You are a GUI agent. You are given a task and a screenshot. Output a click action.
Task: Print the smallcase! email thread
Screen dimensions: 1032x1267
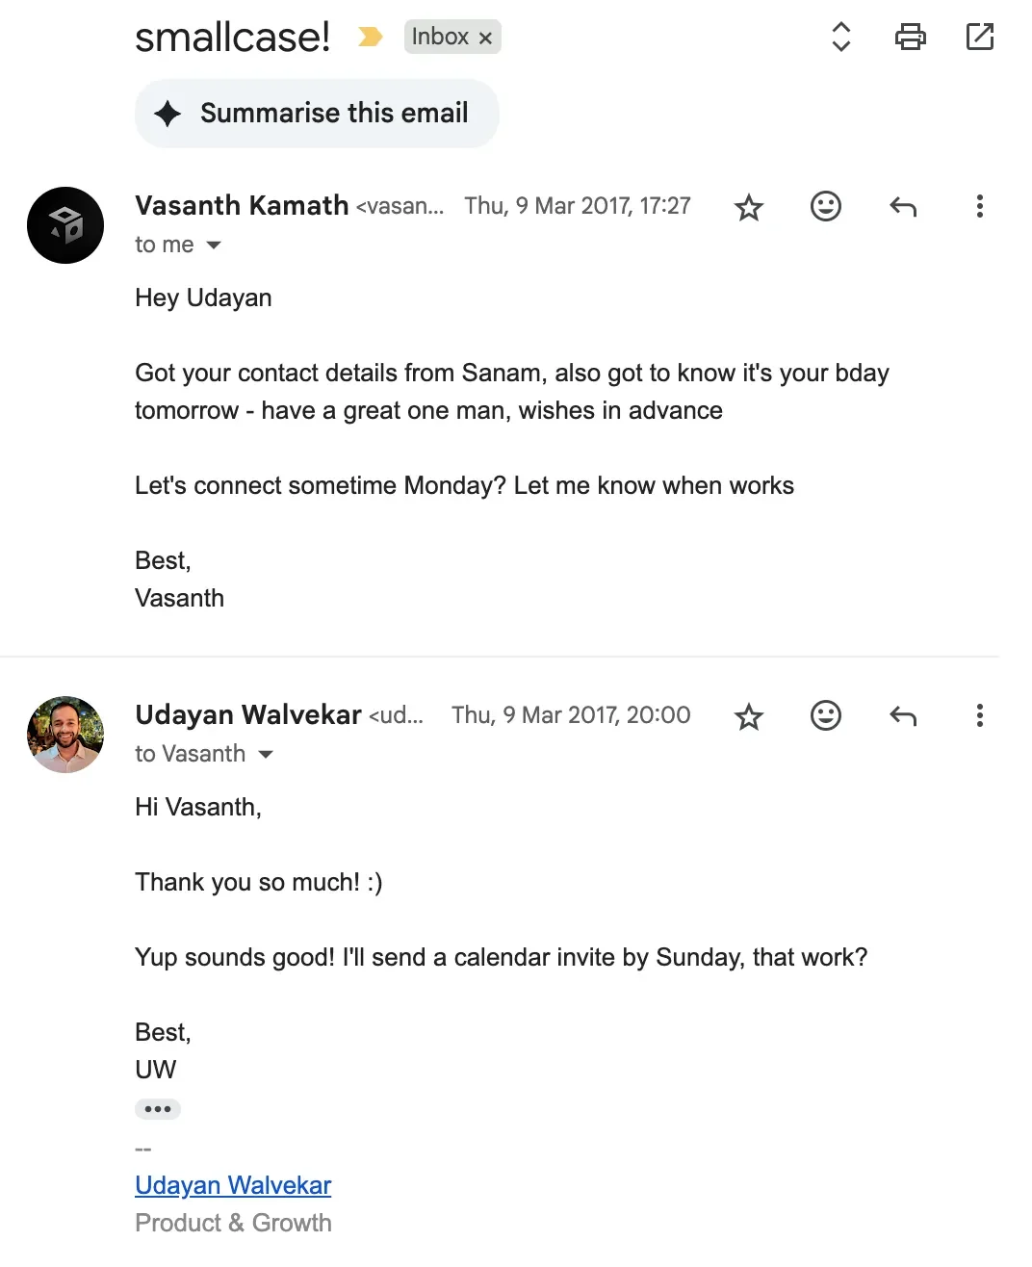910,38
